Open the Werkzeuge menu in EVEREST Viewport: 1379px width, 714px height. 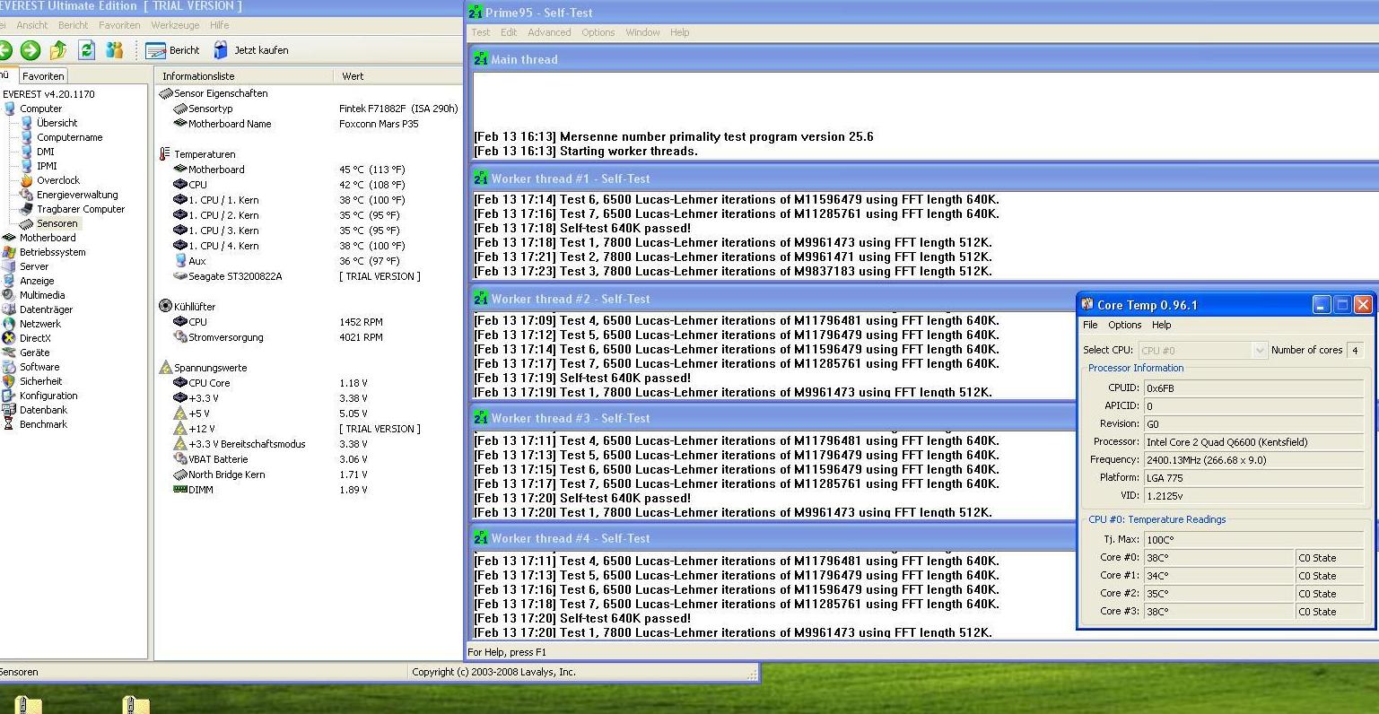(x=176, y=25)
